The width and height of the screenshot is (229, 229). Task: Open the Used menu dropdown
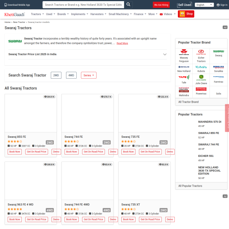coord(50,14)
